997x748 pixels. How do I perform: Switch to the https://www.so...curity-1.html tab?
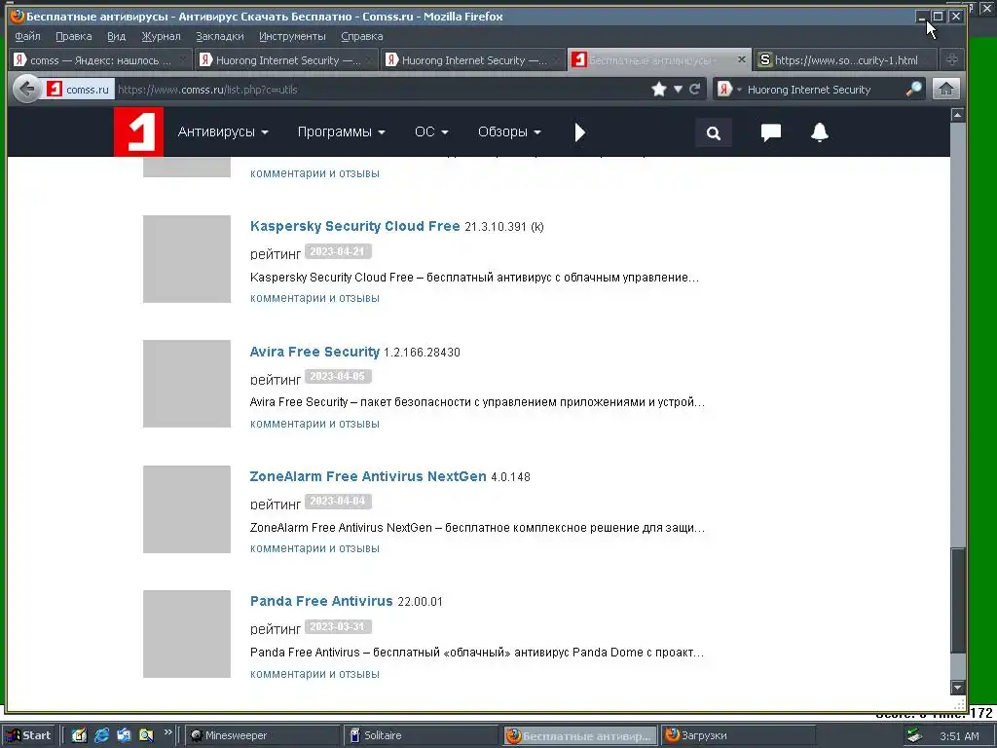point(844,59)
